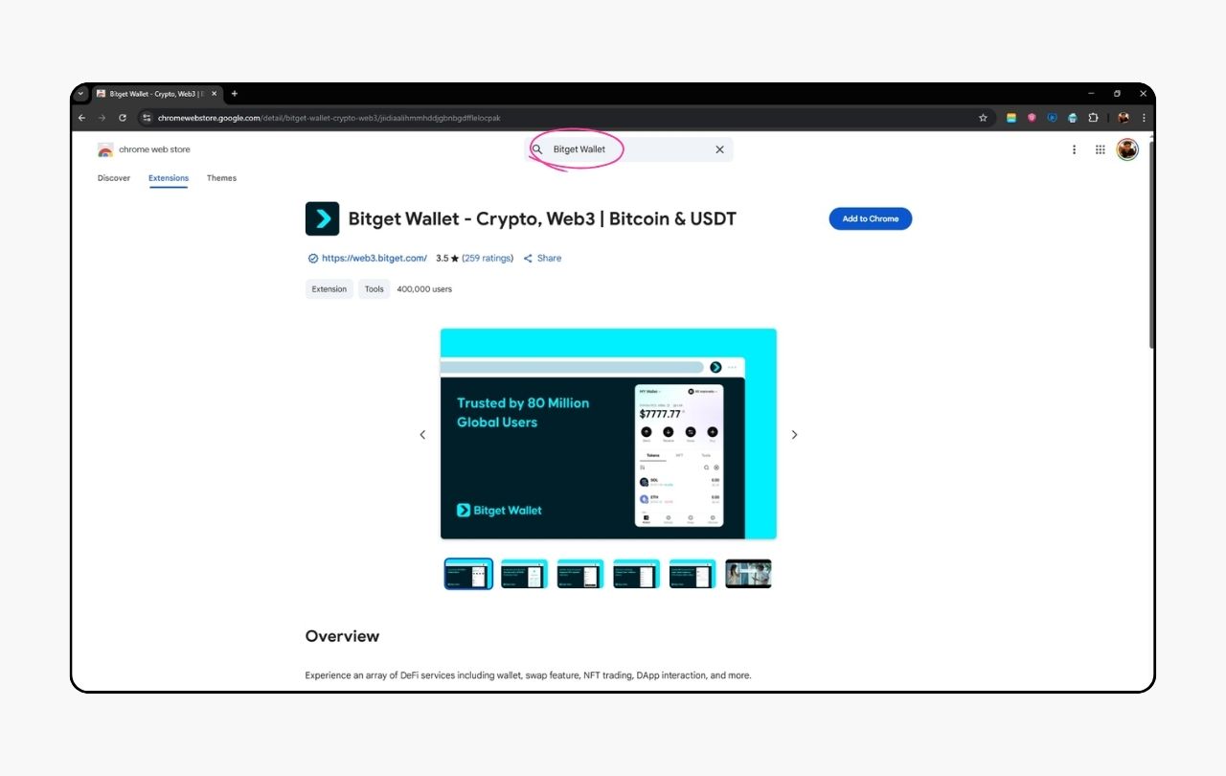This screenshot has width=1226, height=776.
Task: Open Chrome's three-dot browser menu
Action: click(x=1144, y=118)
